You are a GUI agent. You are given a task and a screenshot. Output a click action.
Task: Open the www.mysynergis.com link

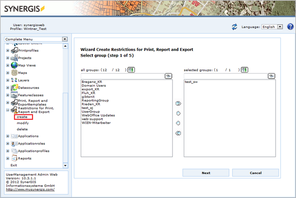pyautogui.click(x=30, y=189)
